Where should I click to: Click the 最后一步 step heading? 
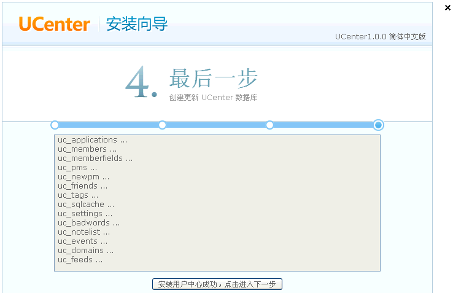pos(213,79)
